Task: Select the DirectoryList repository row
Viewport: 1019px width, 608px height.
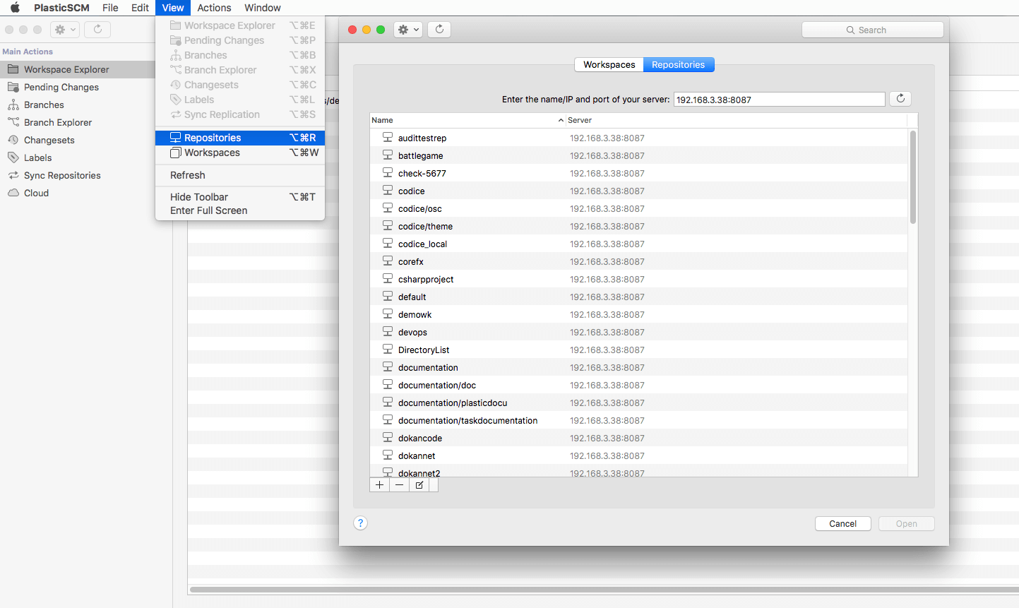Action: 638,350
